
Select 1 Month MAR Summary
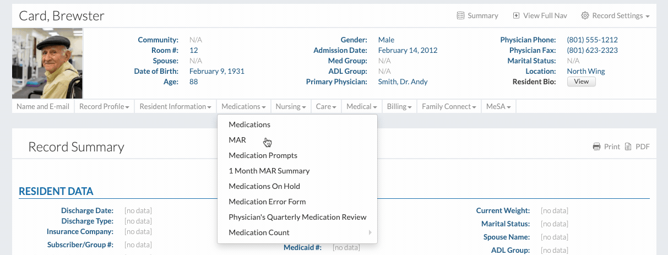pyautogui.click(x=269, y=171)
